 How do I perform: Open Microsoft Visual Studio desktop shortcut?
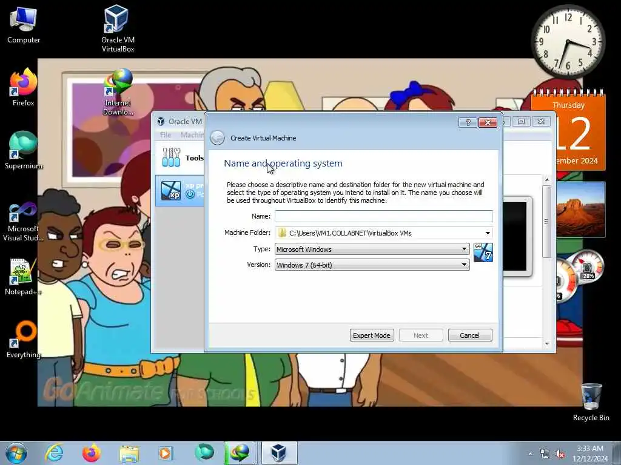tap(24, 222)
